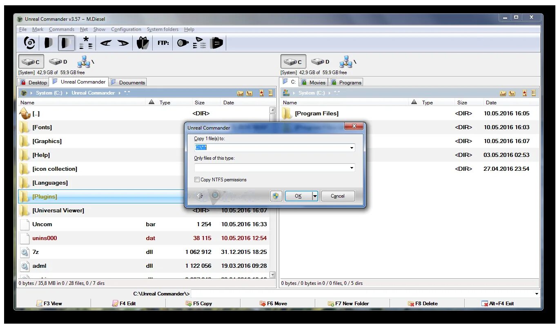
Task: Expand Only files of this type dropdown
Action: (x=352, y=168)
